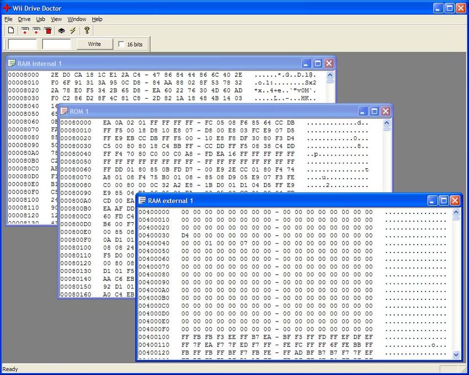Click address 00400030 in RAM external 1

[x=154, y=235]
